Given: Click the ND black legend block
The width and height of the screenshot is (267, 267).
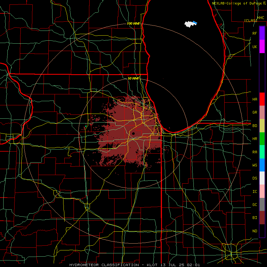Looking at the screenshot, I should click(262, 231).
